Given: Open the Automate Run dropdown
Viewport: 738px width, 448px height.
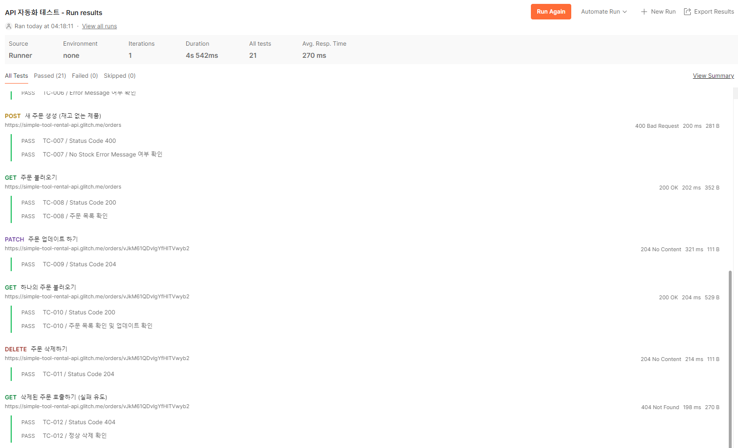Looking at the screenshot, I should pos(604,12).
